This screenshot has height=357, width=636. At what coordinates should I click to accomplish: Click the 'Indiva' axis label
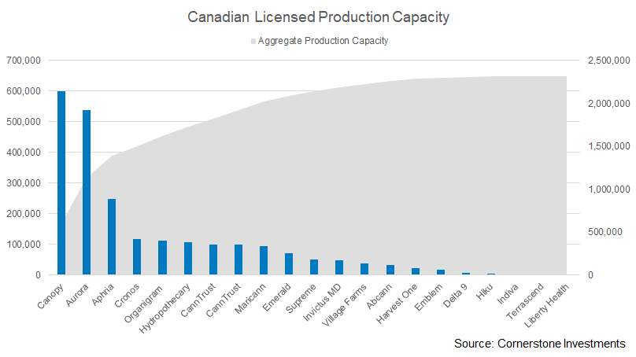coord(508,294)
